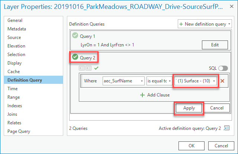Screen dimensions: 238x154
Task: Open the 'is equal to' operator dropdown
Action: coord(159,81)
